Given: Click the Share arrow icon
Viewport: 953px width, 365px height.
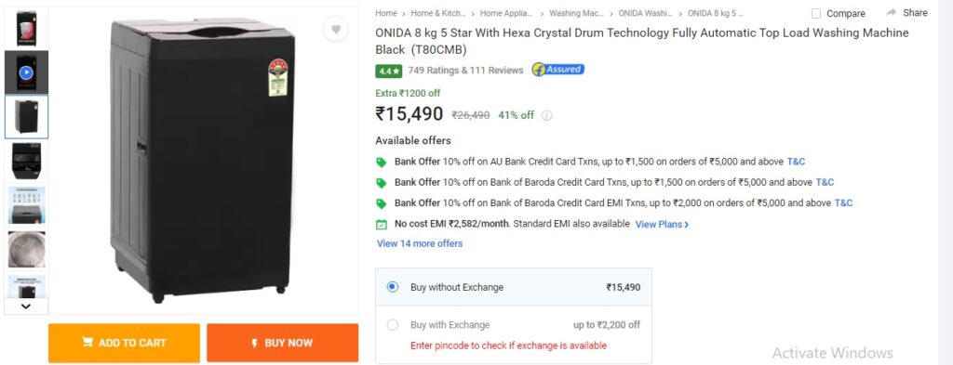Looking at the screenshot, I should 891,13.
